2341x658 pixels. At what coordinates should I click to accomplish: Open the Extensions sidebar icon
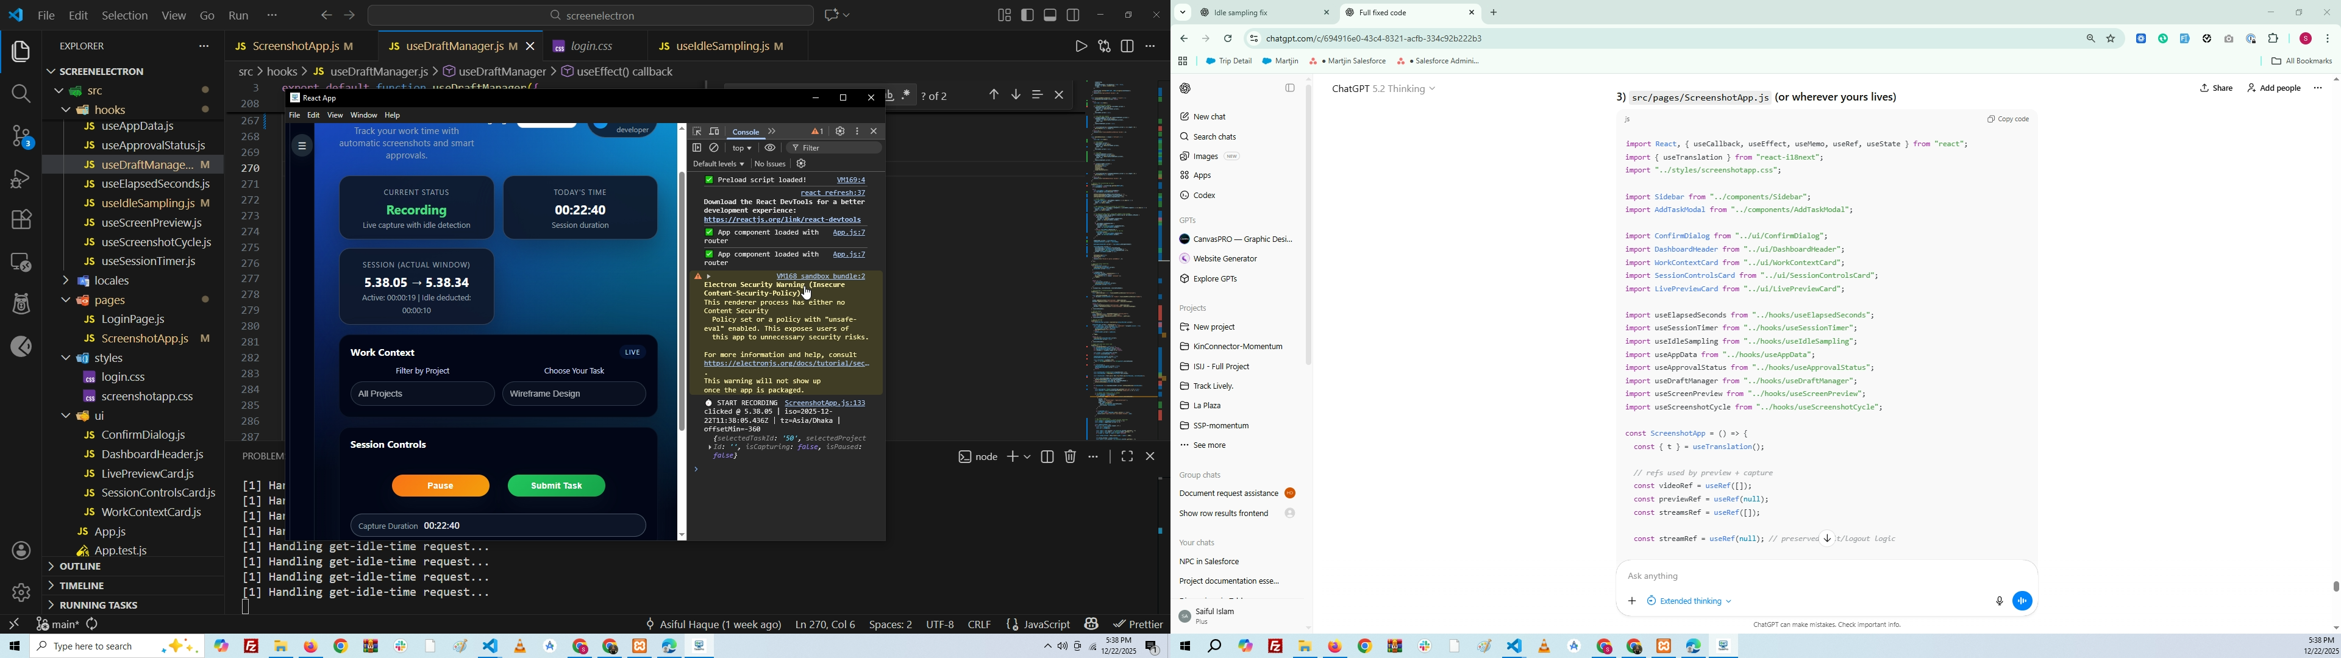[20, 219]
